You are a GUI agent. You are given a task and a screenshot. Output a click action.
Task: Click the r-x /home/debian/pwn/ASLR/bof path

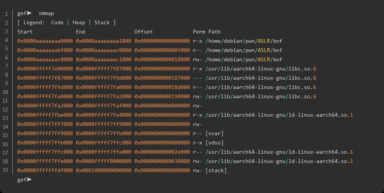244,41
